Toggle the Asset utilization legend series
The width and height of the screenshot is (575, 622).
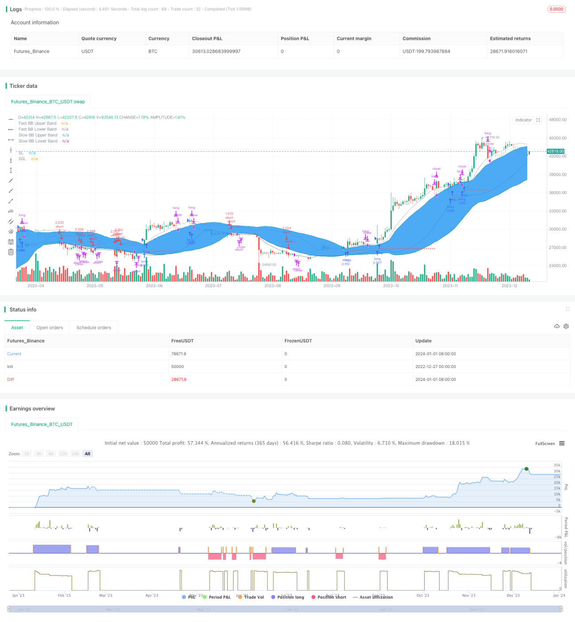pos(373,597)
